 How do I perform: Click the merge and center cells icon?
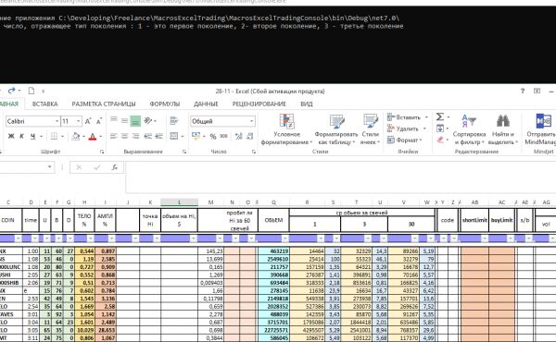pos(174,136)
